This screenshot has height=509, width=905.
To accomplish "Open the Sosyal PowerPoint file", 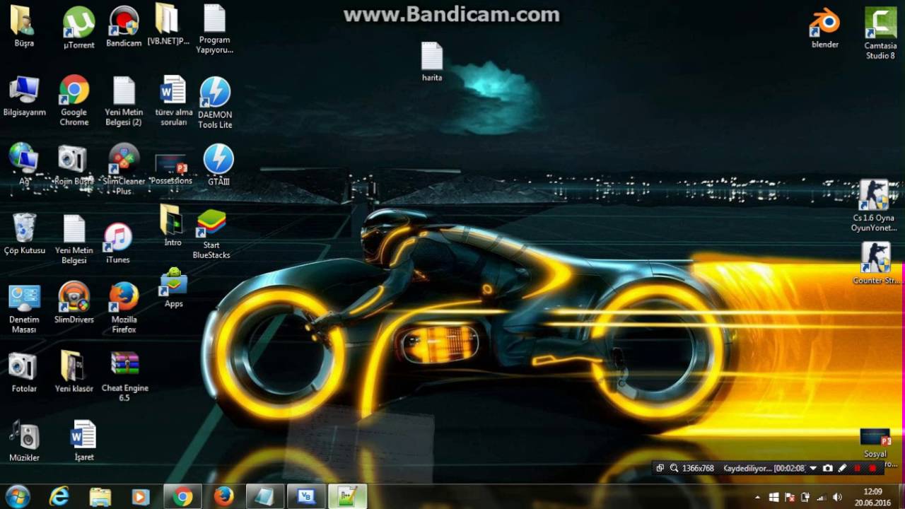I will 875,447.
